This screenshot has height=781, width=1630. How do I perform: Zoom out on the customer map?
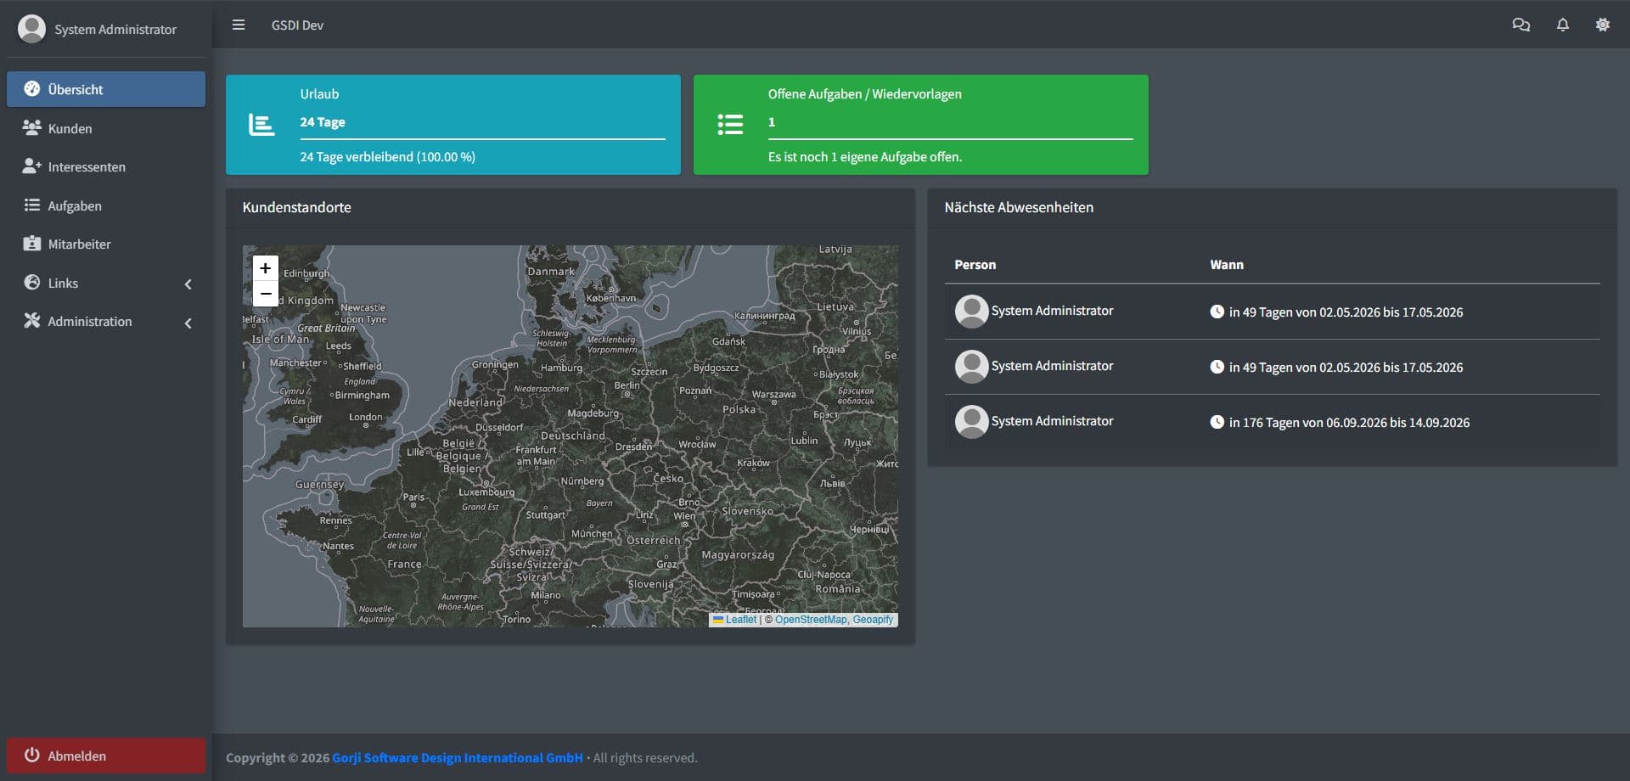pos(266,294)
